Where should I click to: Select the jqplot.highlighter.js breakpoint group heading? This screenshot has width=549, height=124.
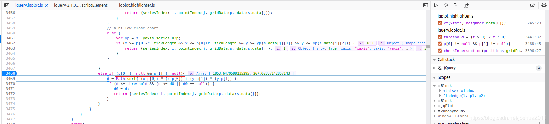pos(455,16)
